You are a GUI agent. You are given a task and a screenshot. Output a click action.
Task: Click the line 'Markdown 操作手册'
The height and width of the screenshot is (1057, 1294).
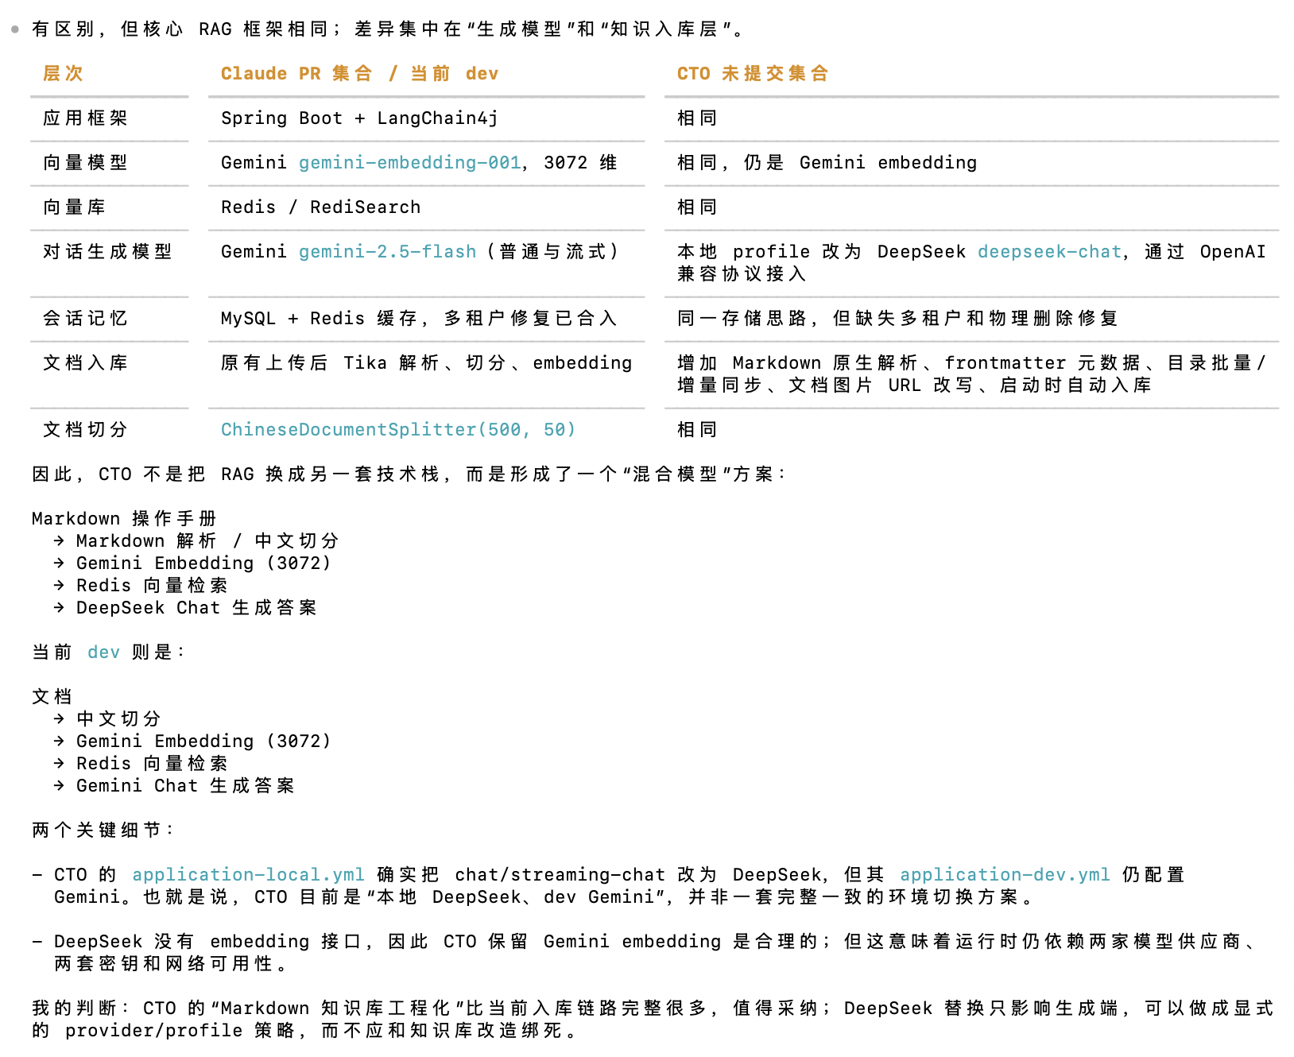click(x=124, y=519)
